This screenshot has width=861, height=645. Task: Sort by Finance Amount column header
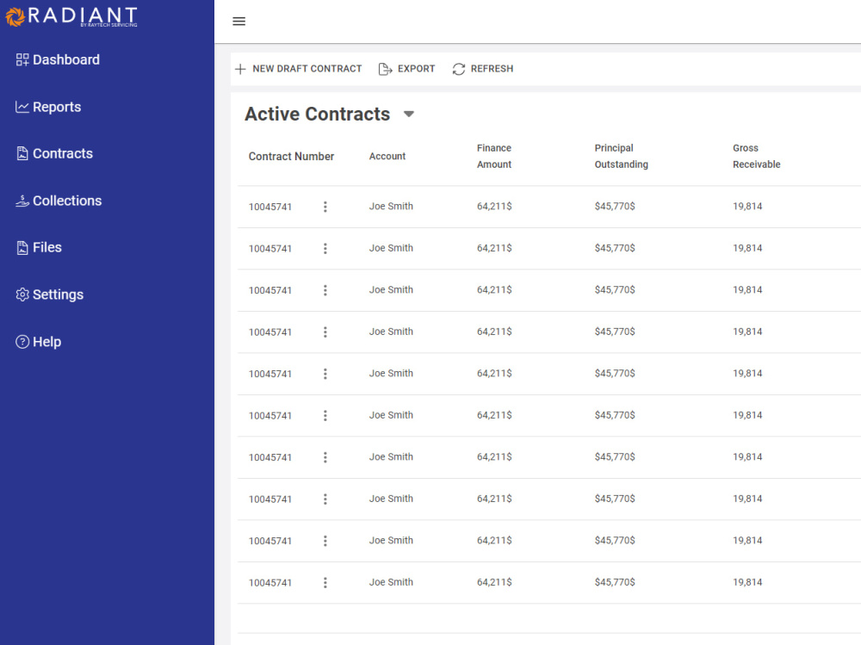494,156
